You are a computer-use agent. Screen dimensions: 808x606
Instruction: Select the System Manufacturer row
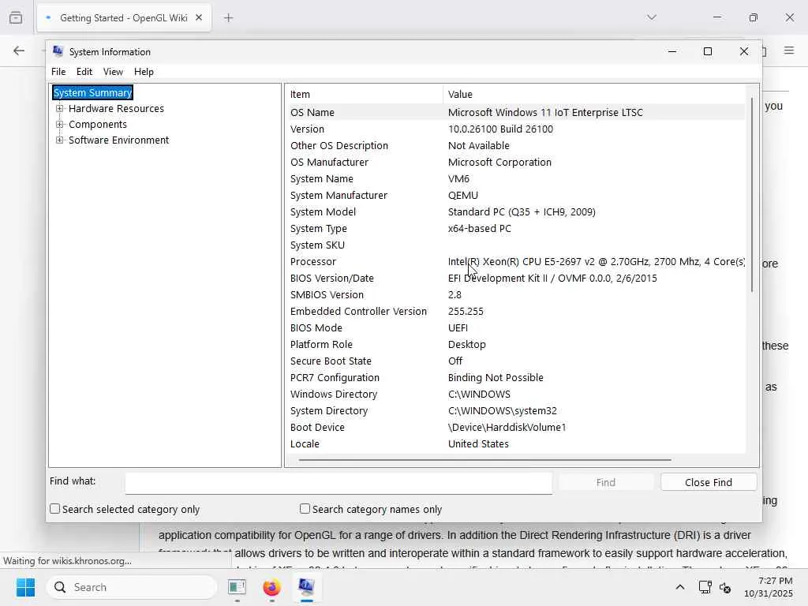[515, 196]
